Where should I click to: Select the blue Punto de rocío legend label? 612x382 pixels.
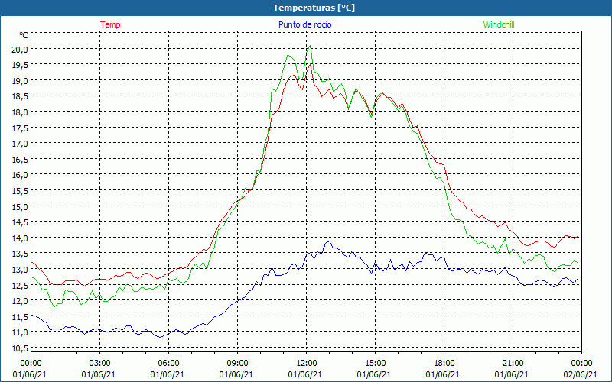coord(304,24)
